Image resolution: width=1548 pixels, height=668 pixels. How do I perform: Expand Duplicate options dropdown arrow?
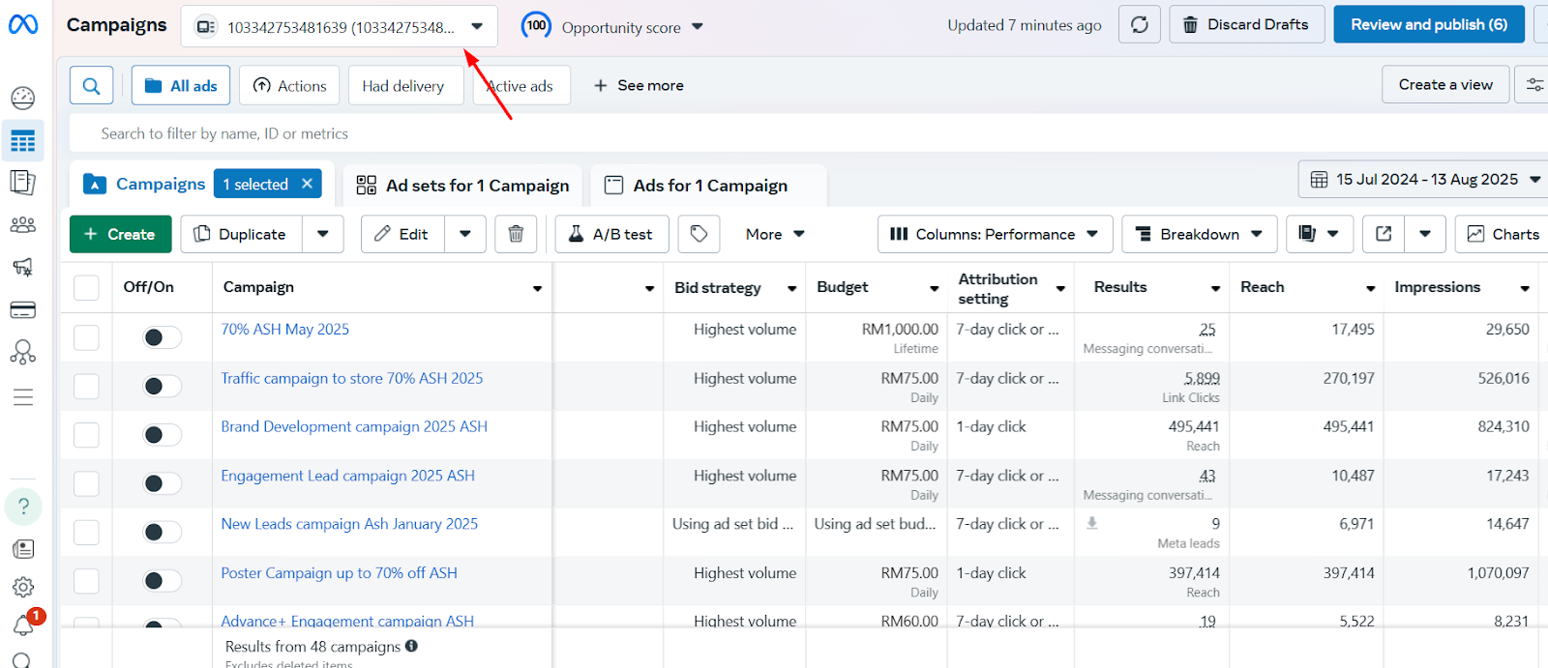point(323,234)
